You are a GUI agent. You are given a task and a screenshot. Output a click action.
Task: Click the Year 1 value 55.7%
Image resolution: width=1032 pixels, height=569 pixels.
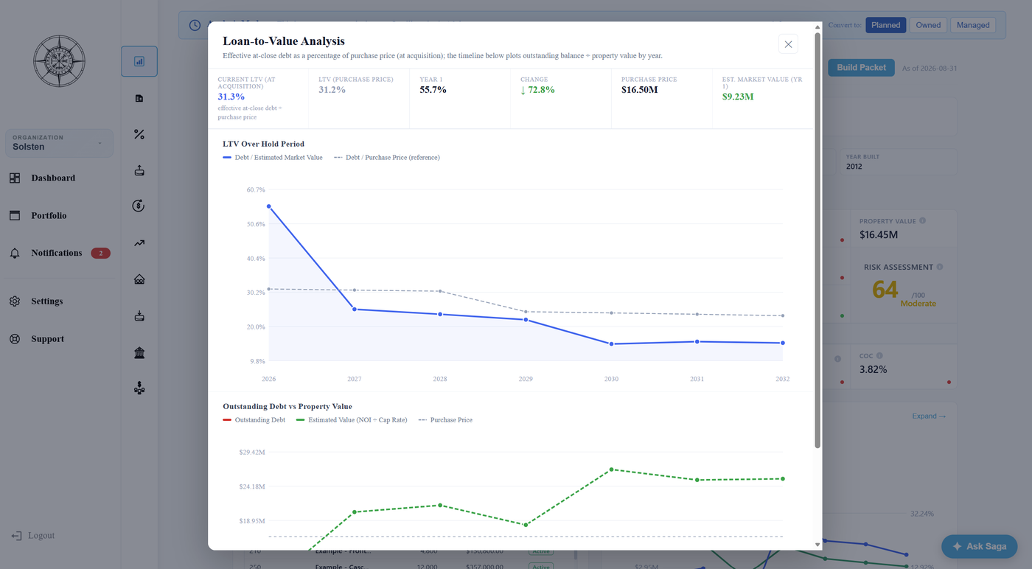click(433, 90)
